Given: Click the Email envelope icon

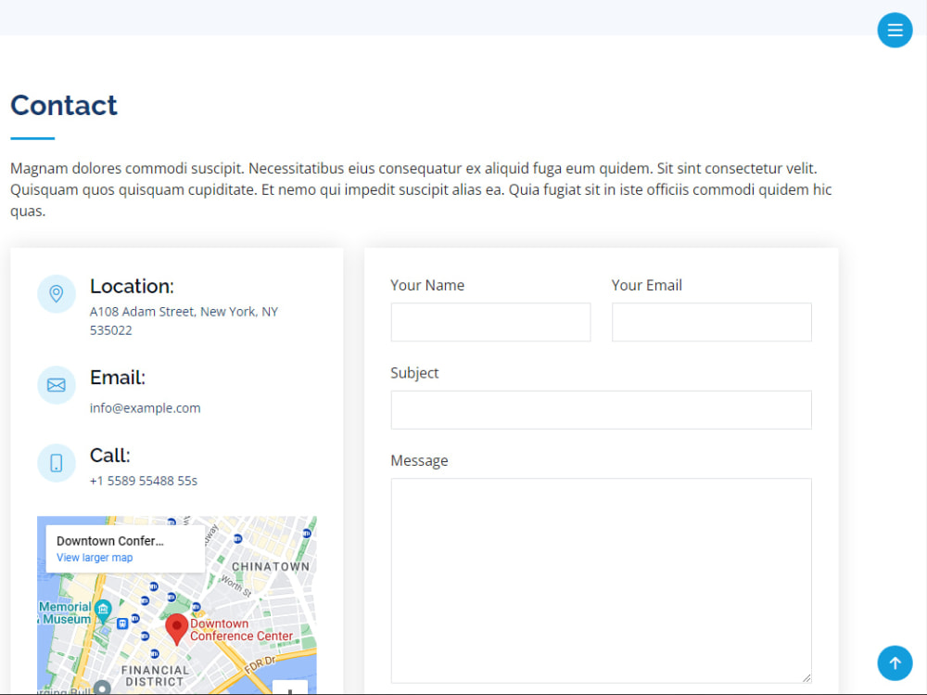Looking at the screenshot, I should coord(57,385).
